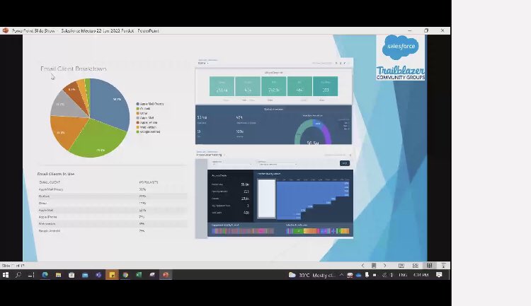Click Apple Mail Privacy in the pie legend
This screenshot has height=306, width=531.
[150, 104]
